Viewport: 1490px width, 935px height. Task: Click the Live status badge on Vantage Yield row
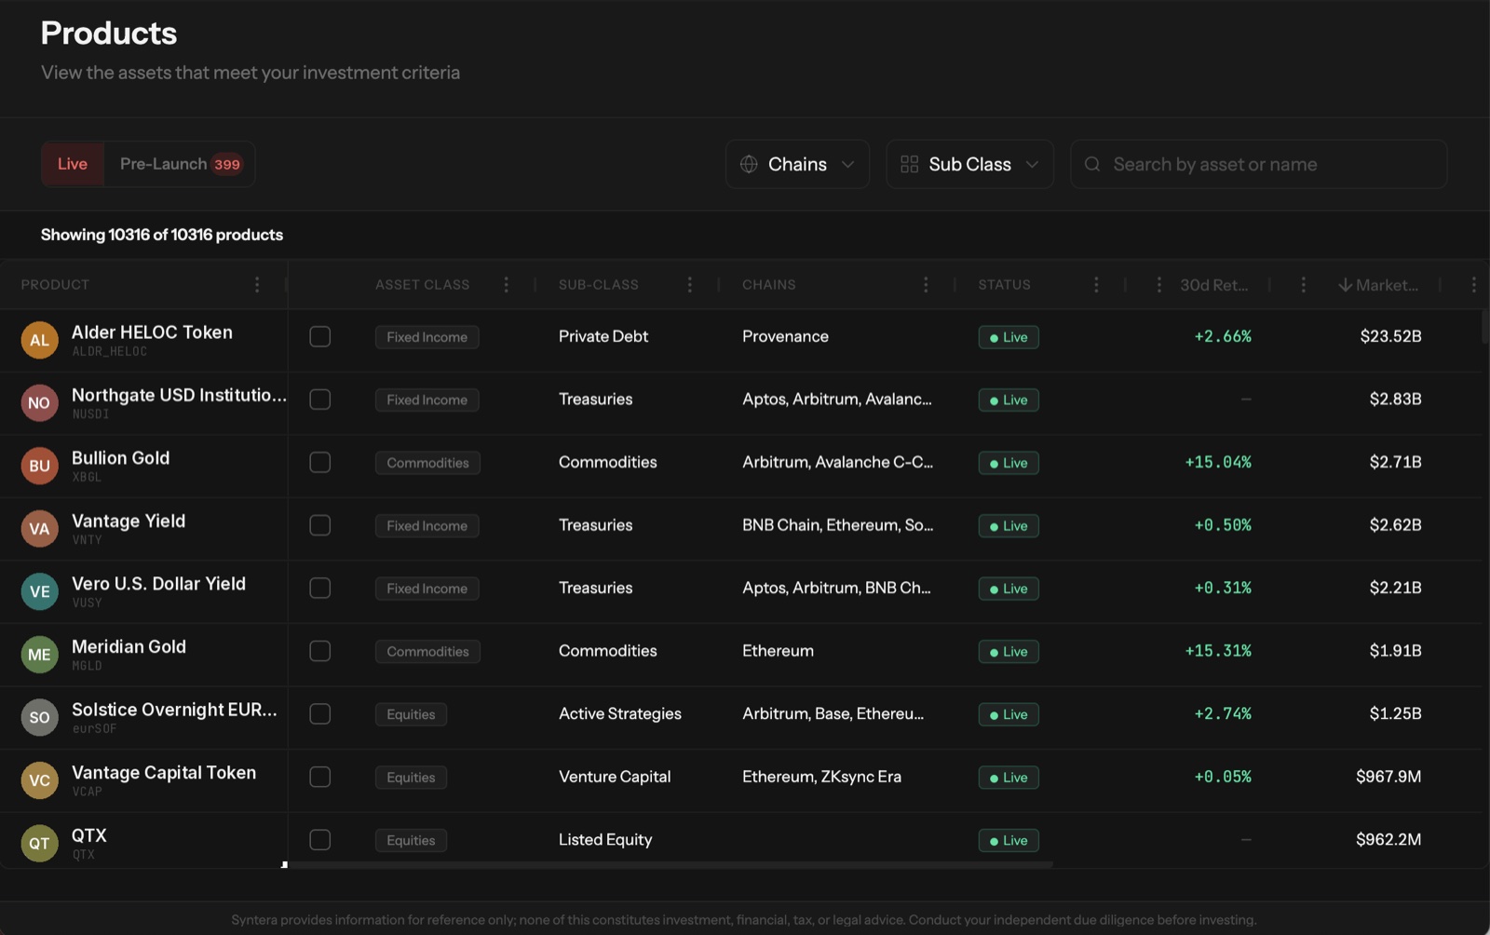[1009, 526]
